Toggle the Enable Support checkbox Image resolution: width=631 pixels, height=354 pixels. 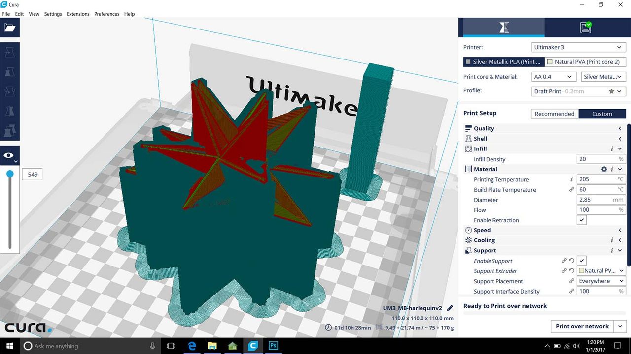[x=582, y=261]
